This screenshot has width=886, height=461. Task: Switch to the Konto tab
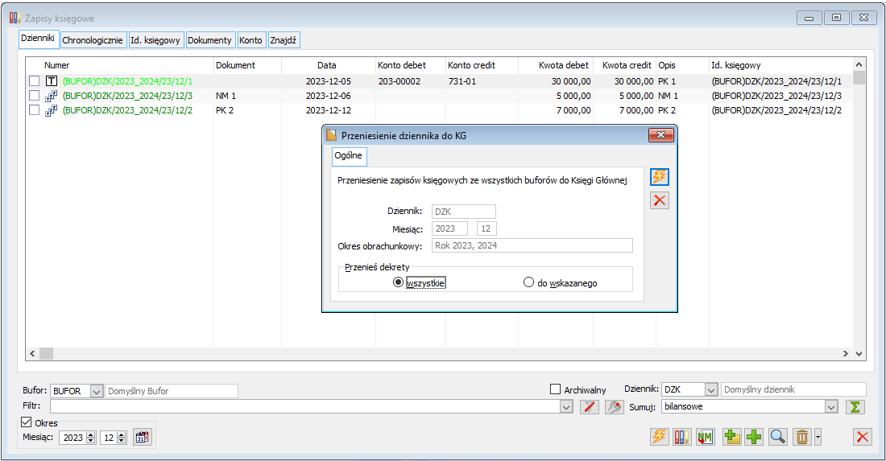click(250, 40)
